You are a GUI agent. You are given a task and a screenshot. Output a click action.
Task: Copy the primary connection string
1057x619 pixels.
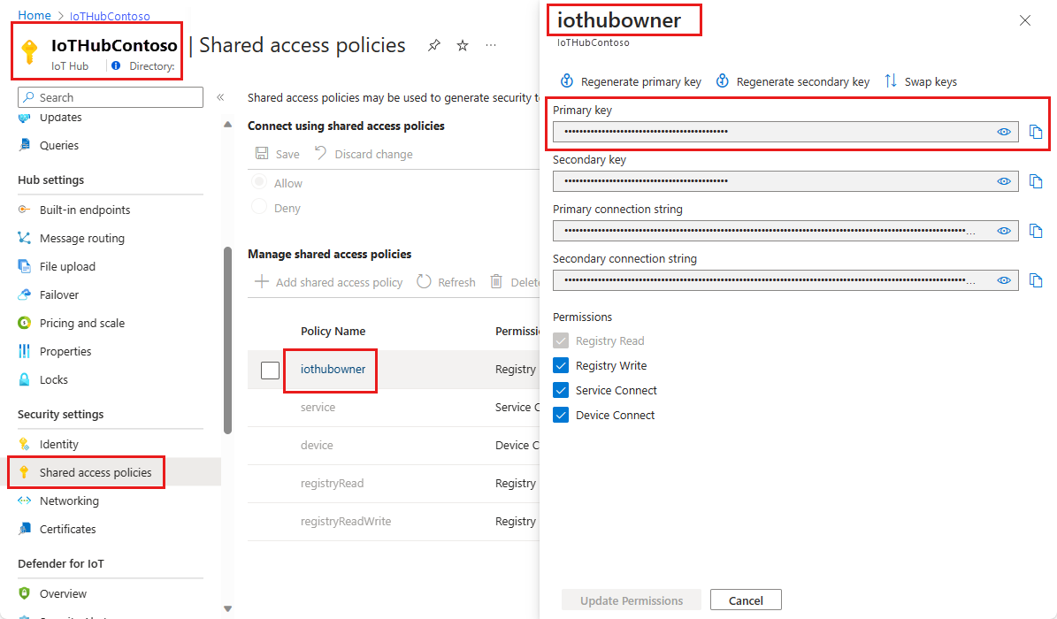(1036, 231)
